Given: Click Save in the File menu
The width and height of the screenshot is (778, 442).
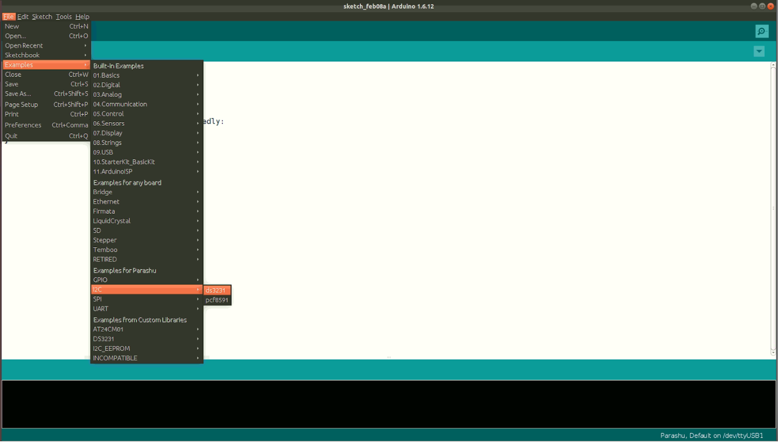Looking at the screenshot, I should pyautogui.click(x=46, y=84).
